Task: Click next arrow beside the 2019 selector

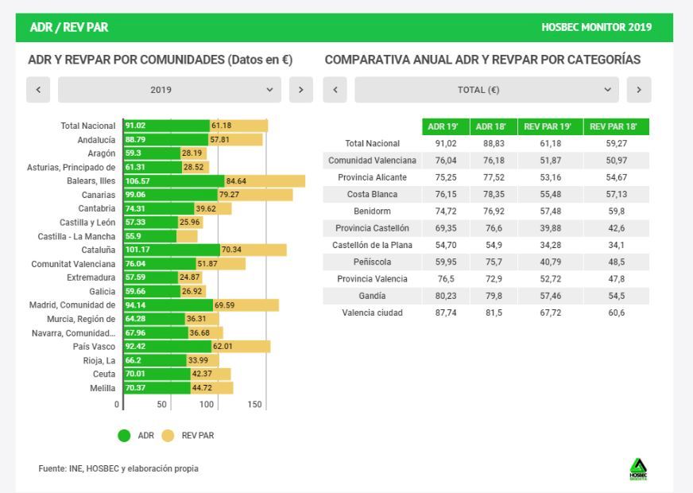Action: 300,90
